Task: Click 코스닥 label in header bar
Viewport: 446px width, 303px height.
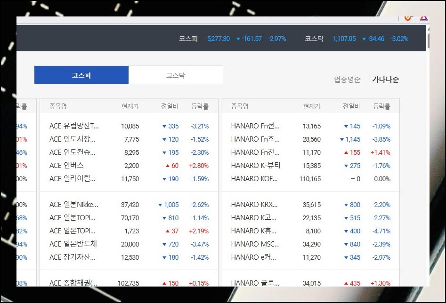Action: click(x=314, y=39)
